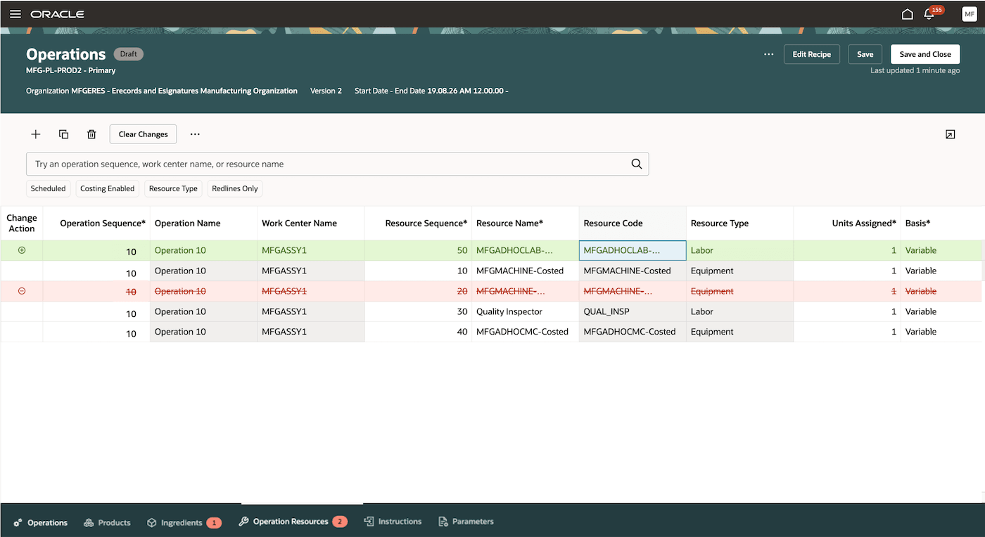Screen dimensions: 985x537
Task: Click the struck-through Resource Sequence 20 cell
Action: tap(418, 291)
